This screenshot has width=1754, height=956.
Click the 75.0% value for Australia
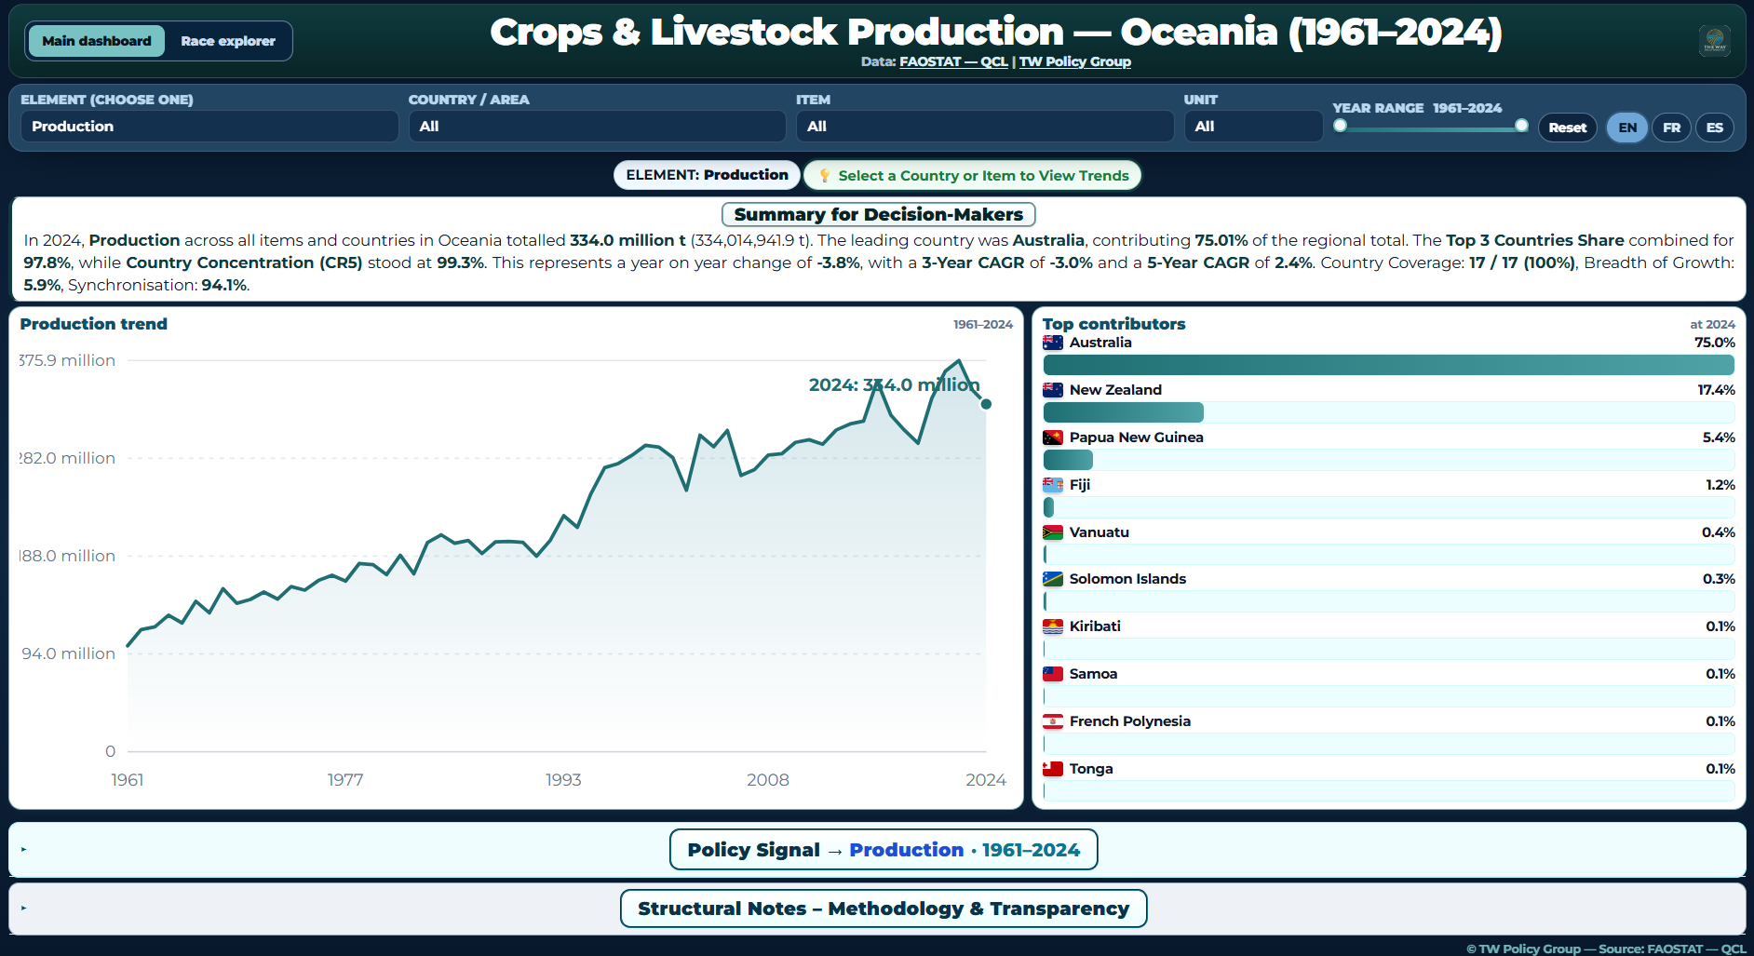1715,343
